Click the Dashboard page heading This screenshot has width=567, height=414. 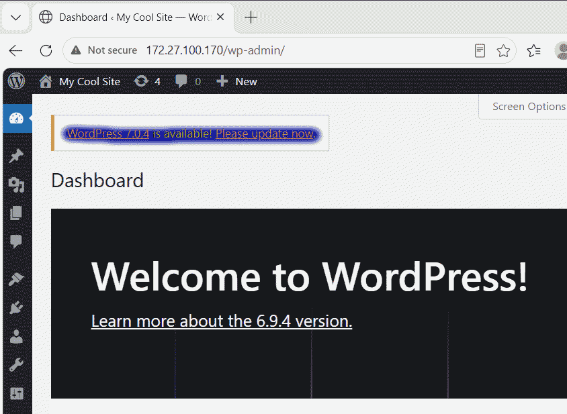[97, 180]
